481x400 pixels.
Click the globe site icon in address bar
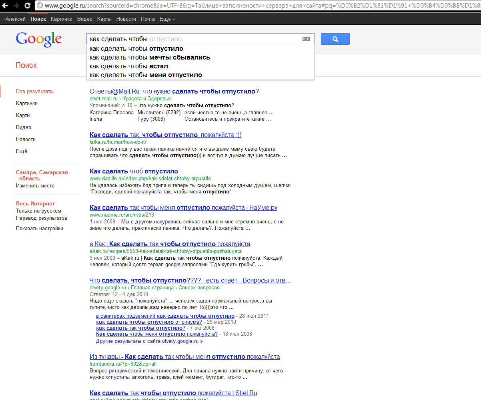point(40,6)
